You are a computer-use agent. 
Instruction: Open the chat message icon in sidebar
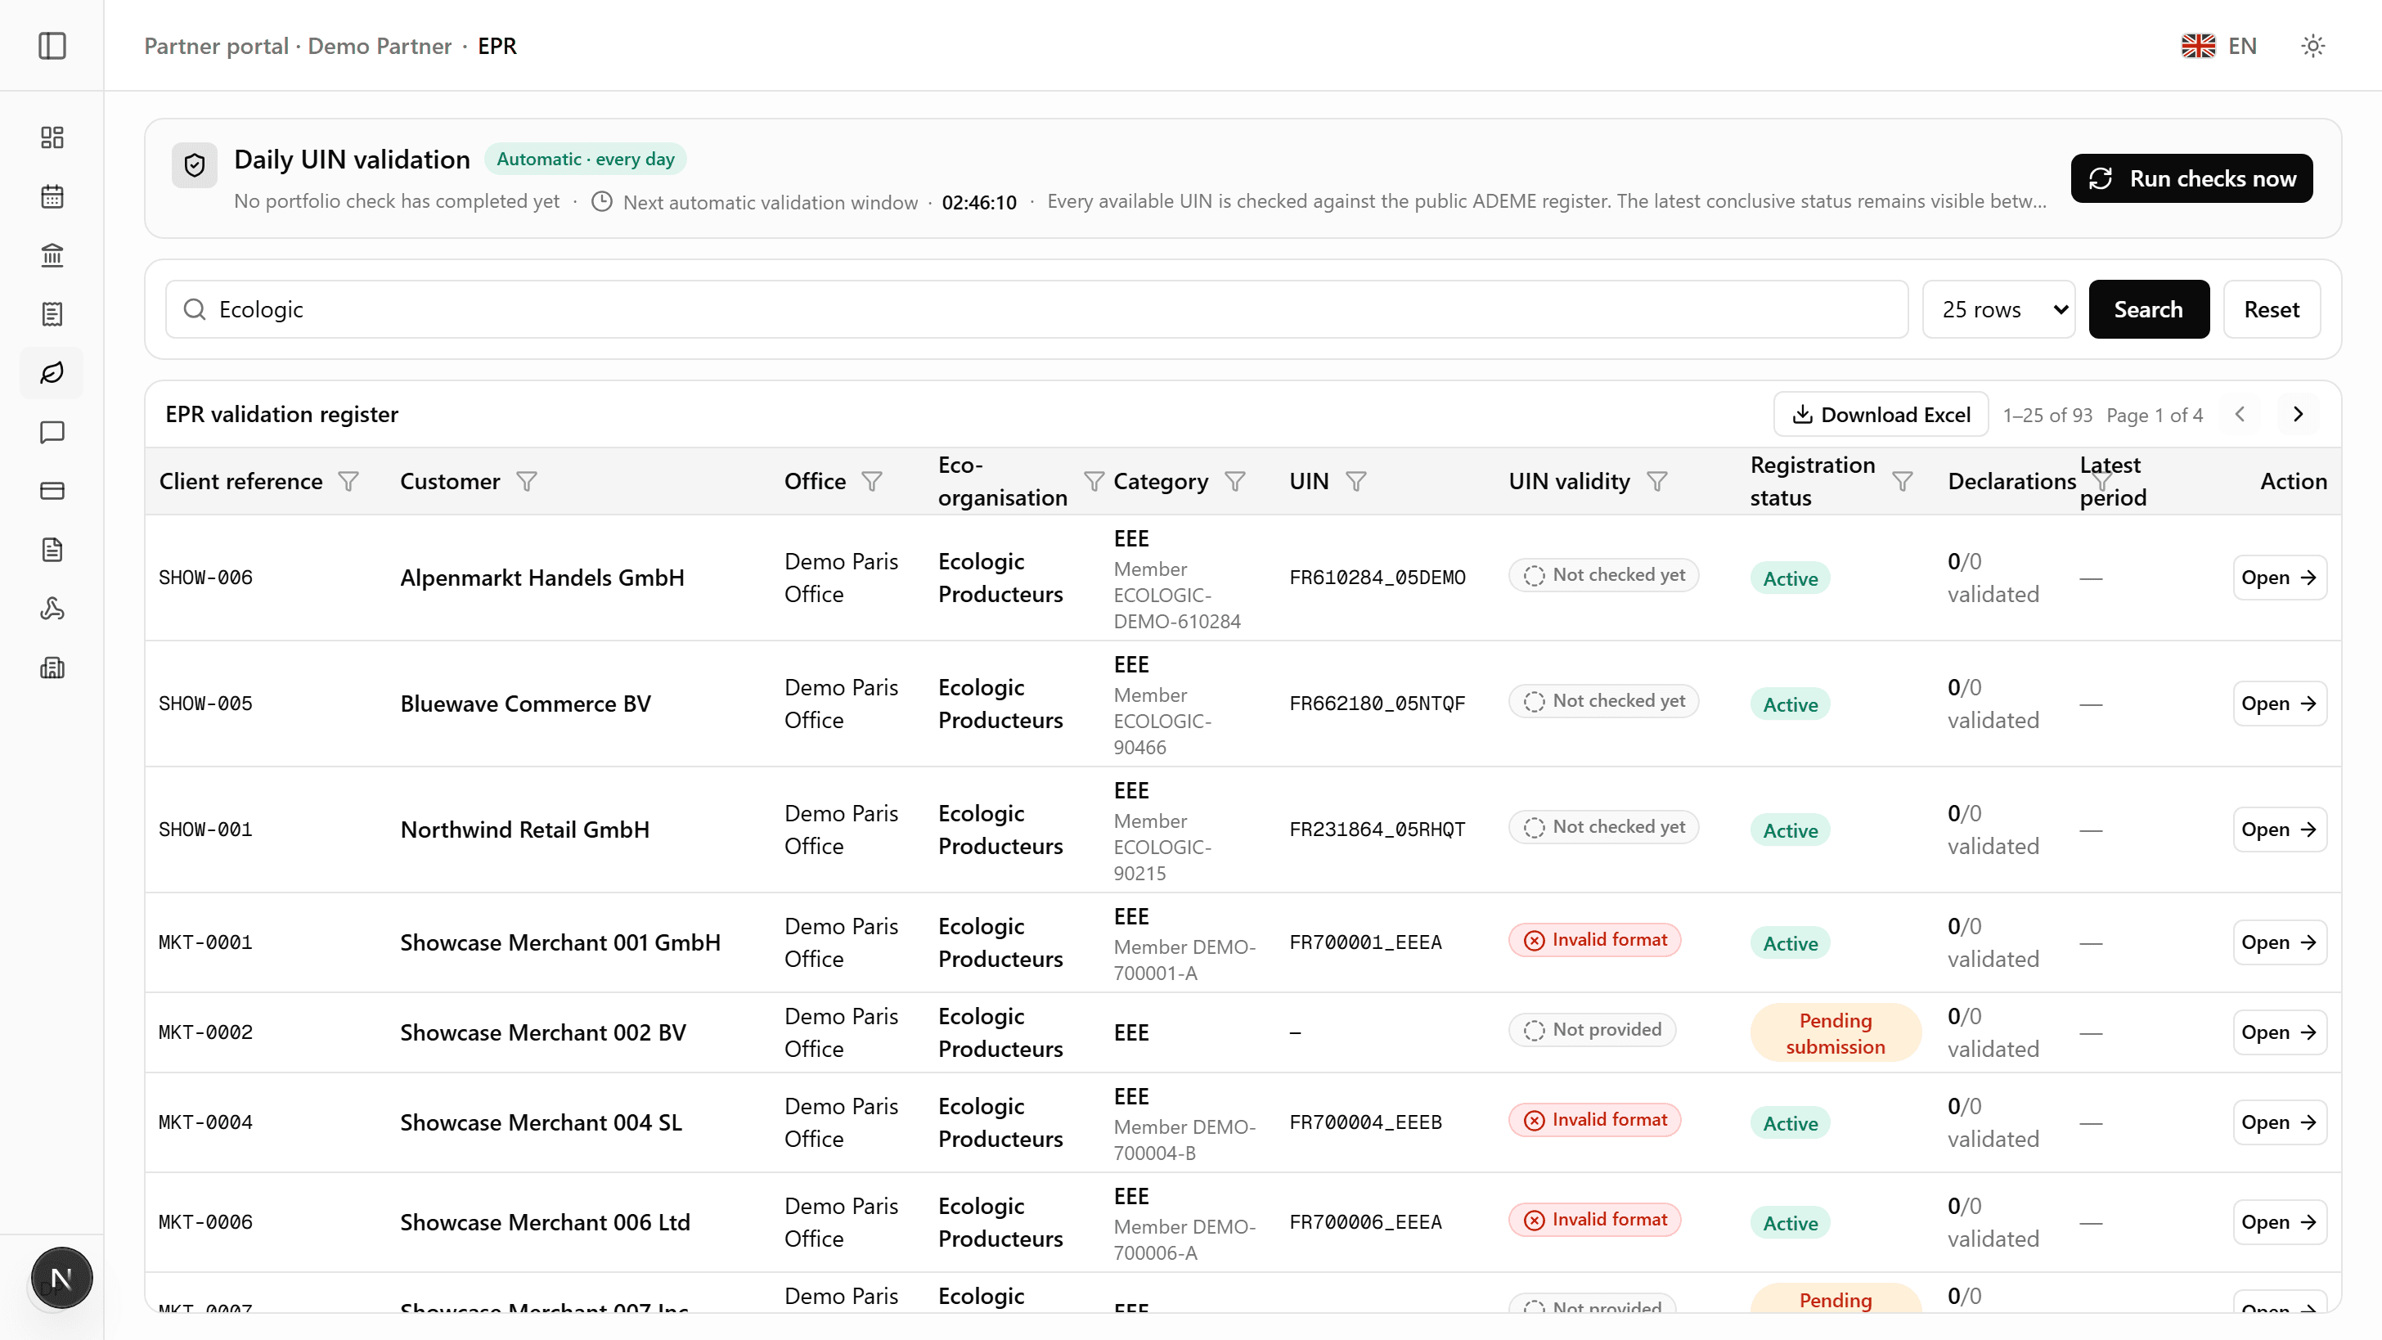click(x=52, y=432)
